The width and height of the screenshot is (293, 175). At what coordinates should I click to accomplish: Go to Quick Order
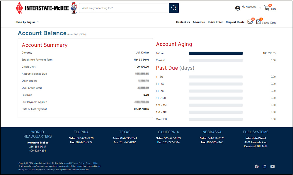pos(215,22)
